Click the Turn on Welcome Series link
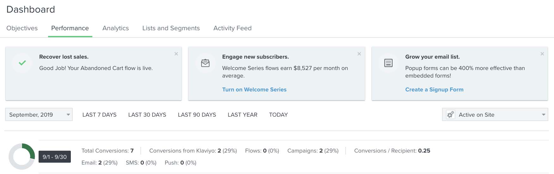The width and height of the screenshot is (554, 174). pyautogui.click(x=254, y=90)
